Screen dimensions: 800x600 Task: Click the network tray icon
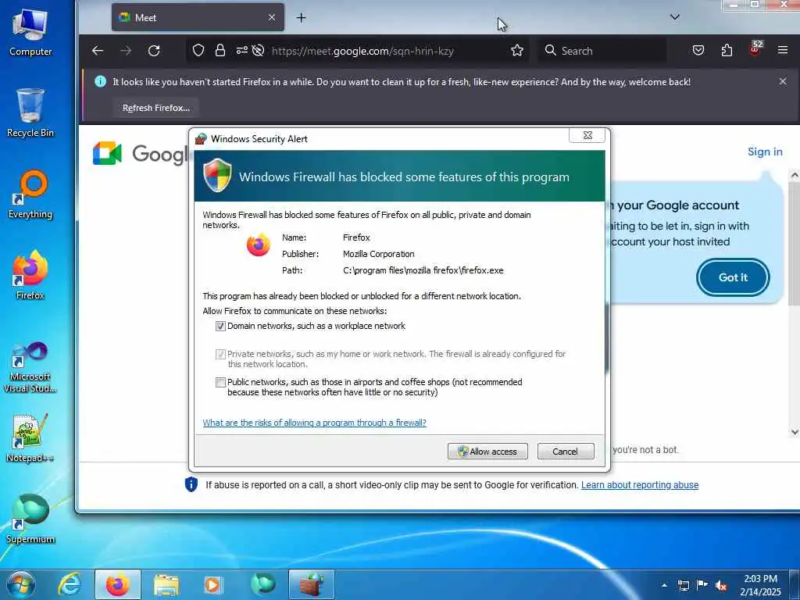point(683,585)
